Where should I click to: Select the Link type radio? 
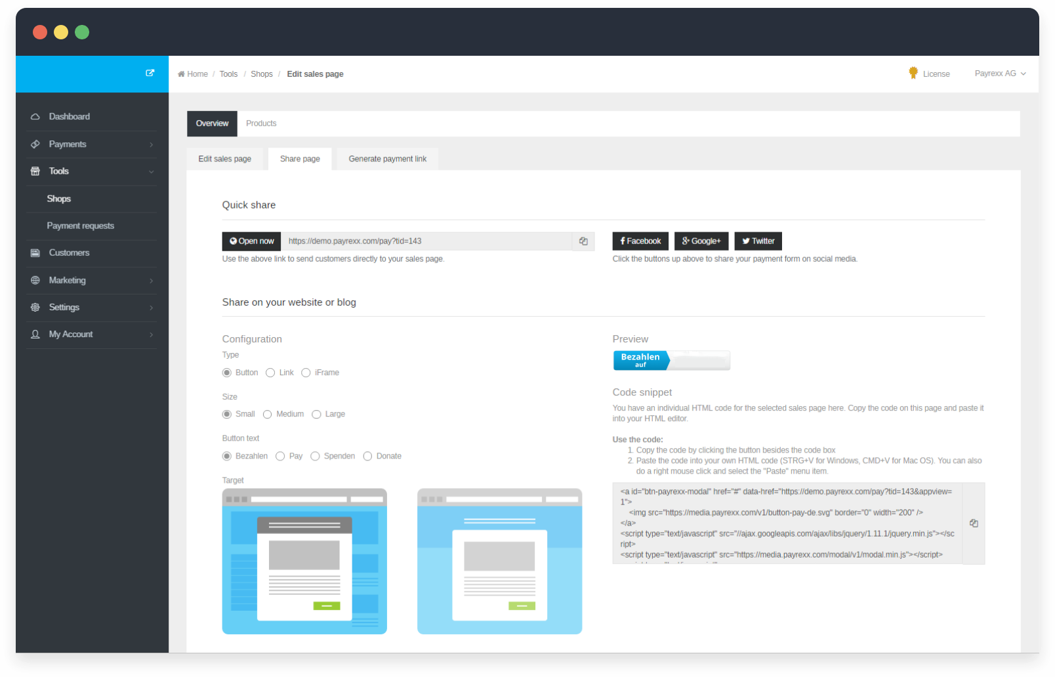tap(270, 373)
